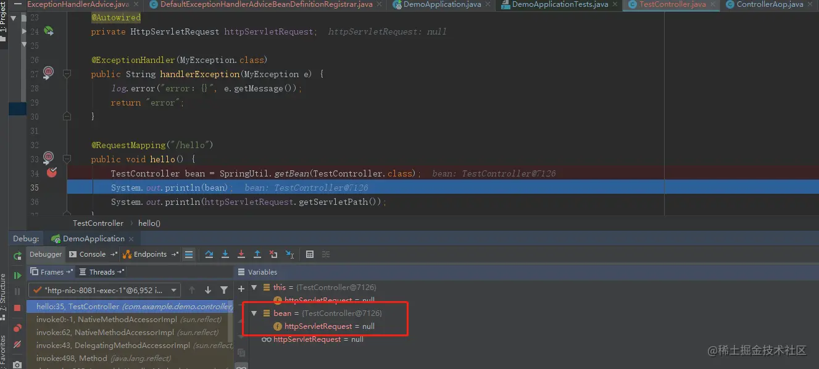Drop the current frame
Image resolution: width=819 pixels, height=369 pixels.
coord(273,254)
